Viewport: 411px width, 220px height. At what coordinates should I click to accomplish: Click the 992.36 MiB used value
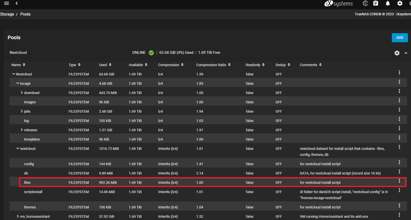pyautogui.click(x=108, y=183)
